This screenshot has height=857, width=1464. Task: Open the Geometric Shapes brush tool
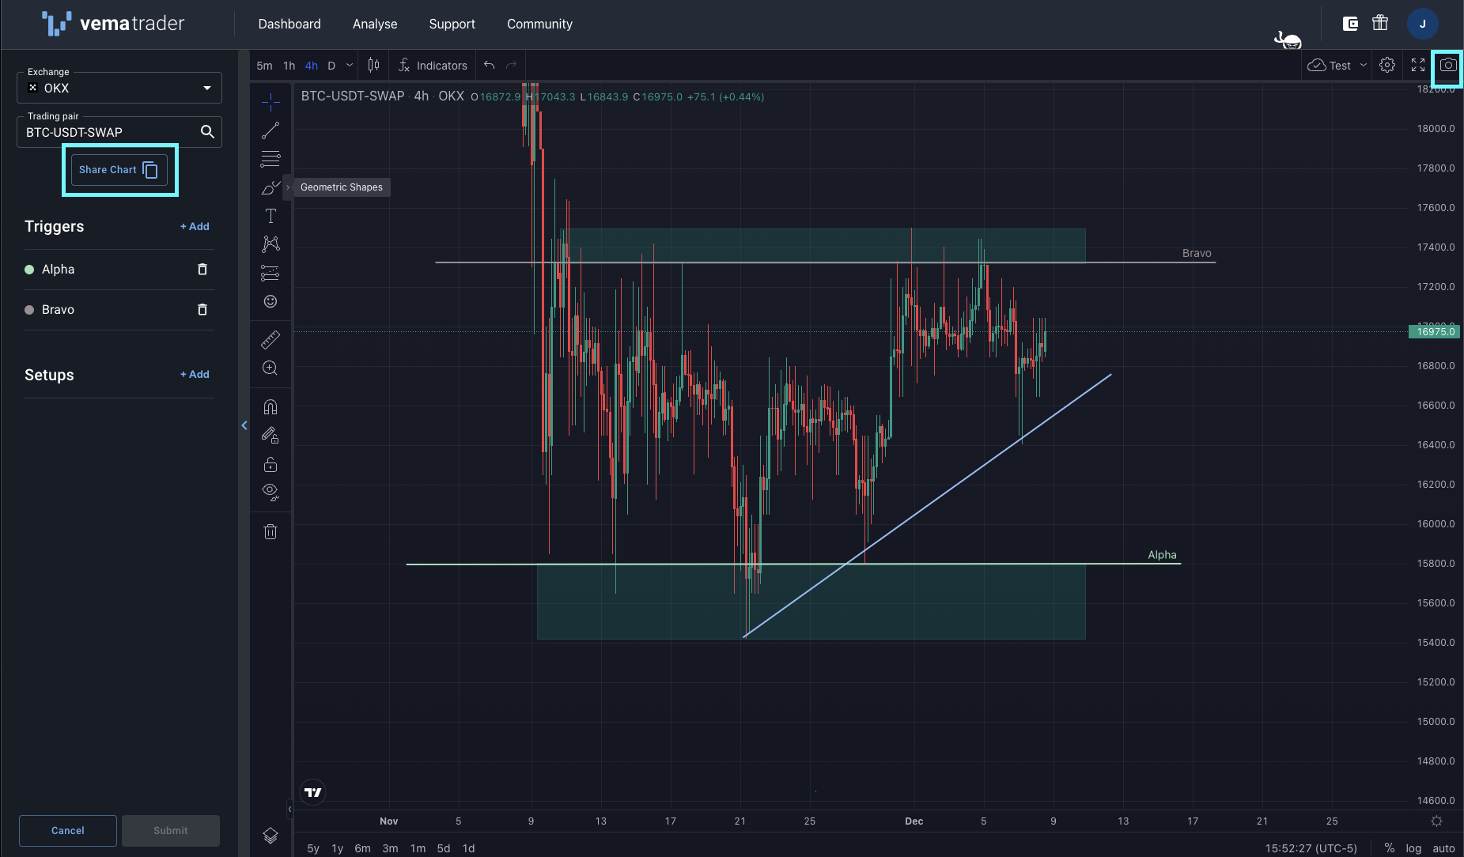pyautogui.click(x=270, y=187)
